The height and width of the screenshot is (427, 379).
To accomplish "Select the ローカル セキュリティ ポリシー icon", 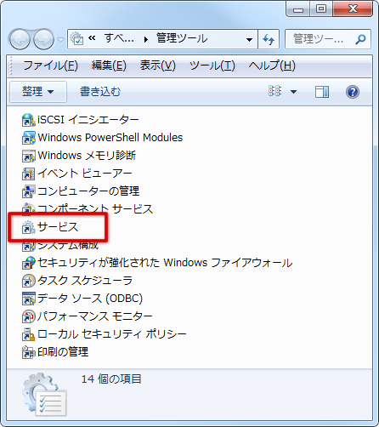I will pyautogui.click(x=29, y=334).
